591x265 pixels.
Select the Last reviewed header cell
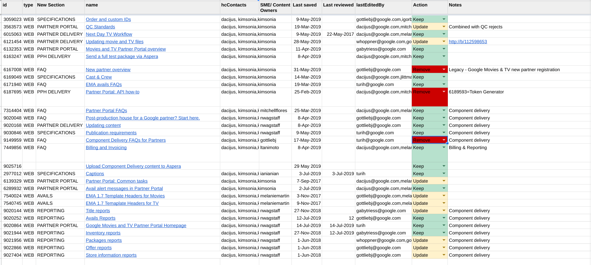339,7
